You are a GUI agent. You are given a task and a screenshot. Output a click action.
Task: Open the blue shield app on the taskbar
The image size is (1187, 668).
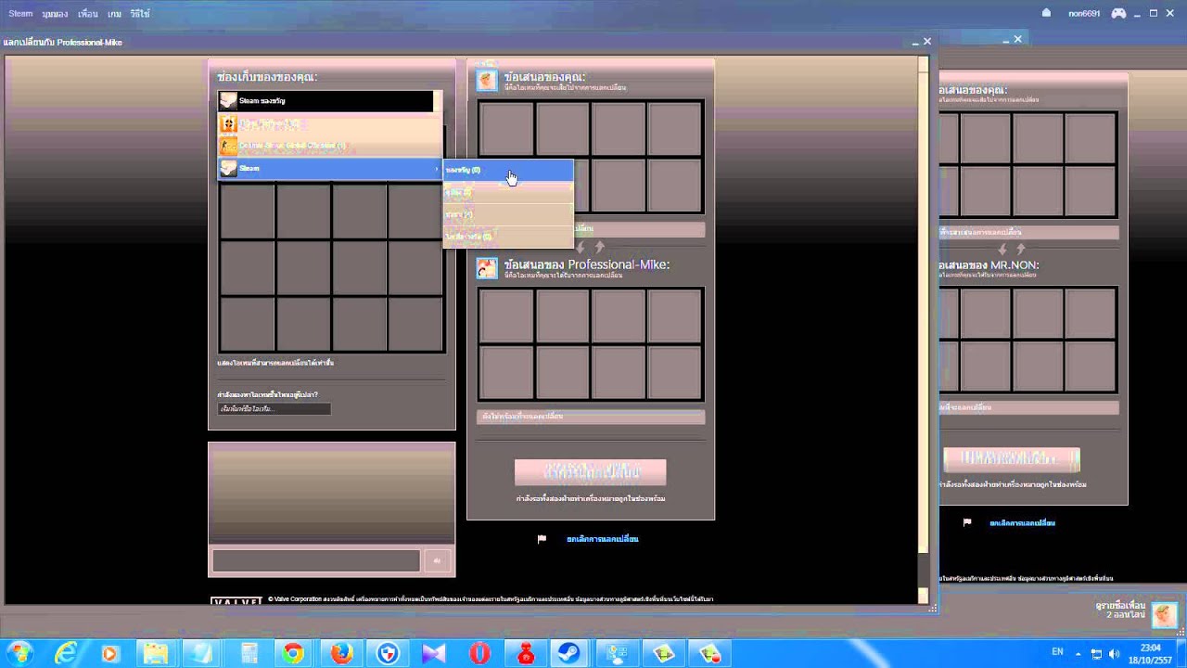pos(388,653)
